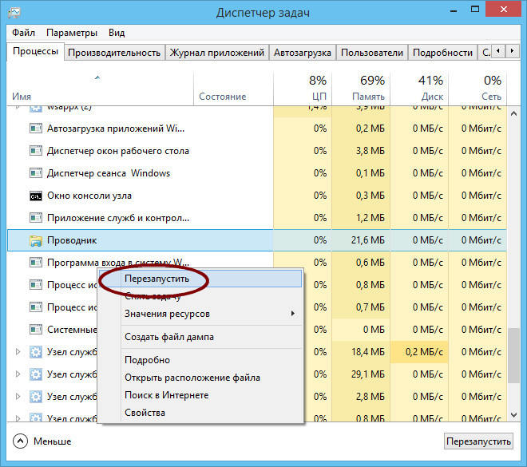
Task: Select the Приложение служб и контрол... row
Action: (x=257, y=218)
